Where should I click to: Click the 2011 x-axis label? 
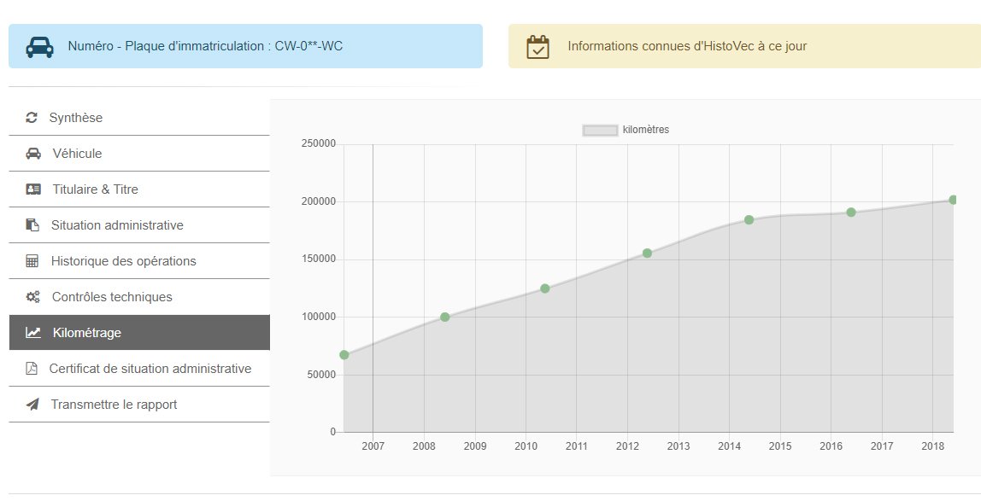(576, 446)
